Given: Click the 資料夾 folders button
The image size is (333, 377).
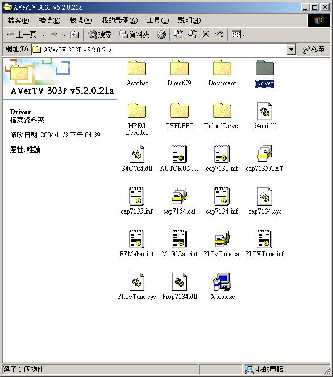Looking at the screenshot, I should 134,35.
